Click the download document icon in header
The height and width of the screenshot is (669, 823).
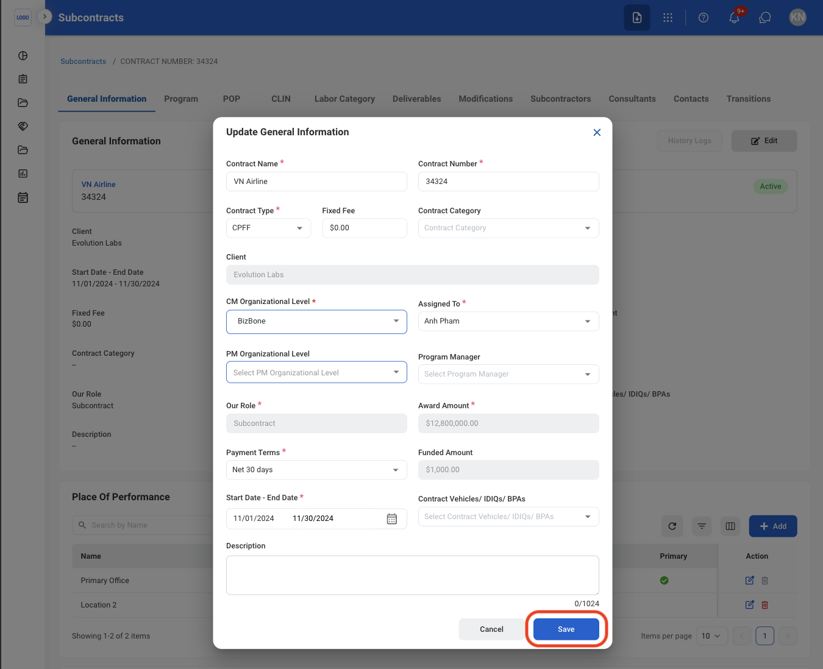coord(637,18)
